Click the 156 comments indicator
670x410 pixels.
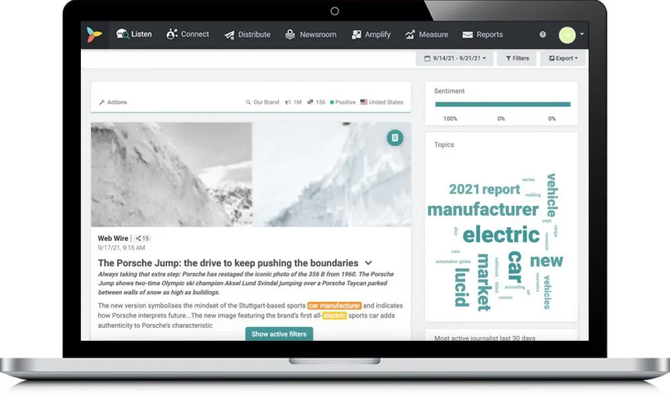tap(316, 102)
